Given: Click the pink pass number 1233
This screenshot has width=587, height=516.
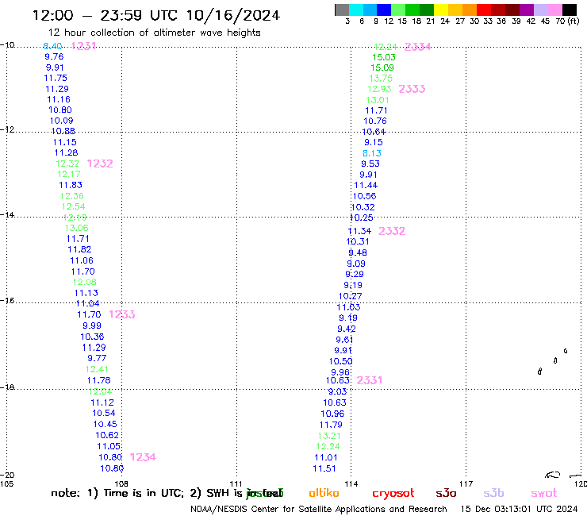Looking at the screenshot, I should click(122, 314).
